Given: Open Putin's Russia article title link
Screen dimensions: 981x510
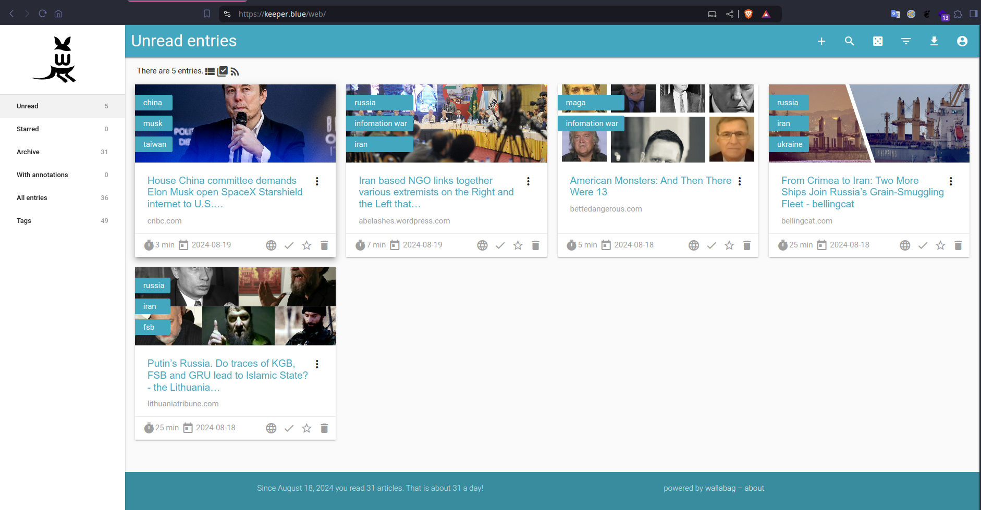Looking at the screenshot, I should point(228,375).
